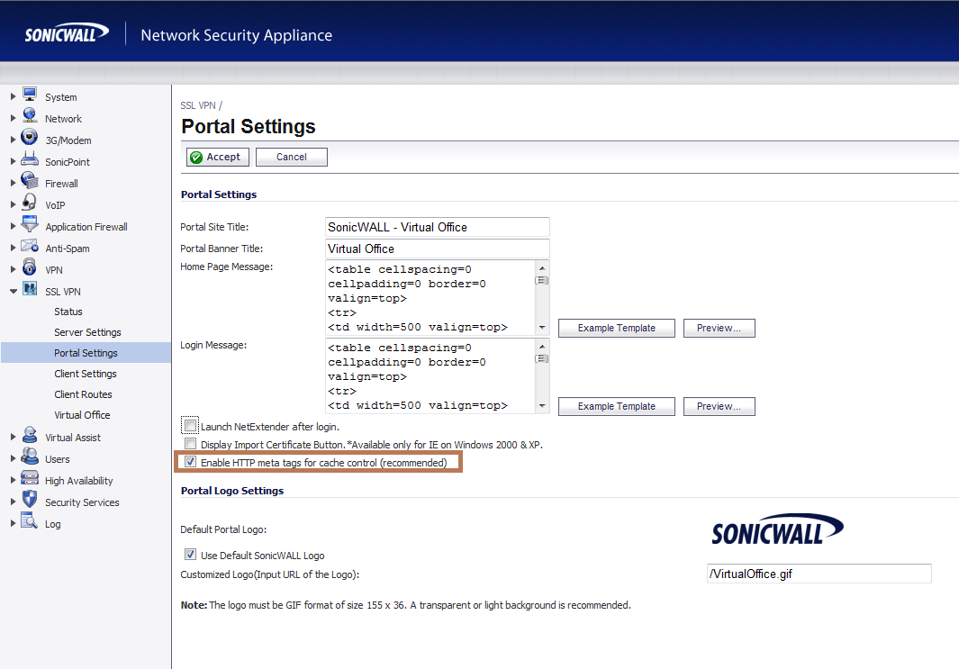959x669 pixels.
Task: Click the SSL VPN breadcrumb link
Action: (198, 105)
